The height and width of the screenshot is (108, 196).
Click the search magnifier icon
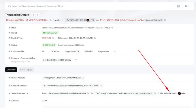pyautogui.click(x=10, y=6)
